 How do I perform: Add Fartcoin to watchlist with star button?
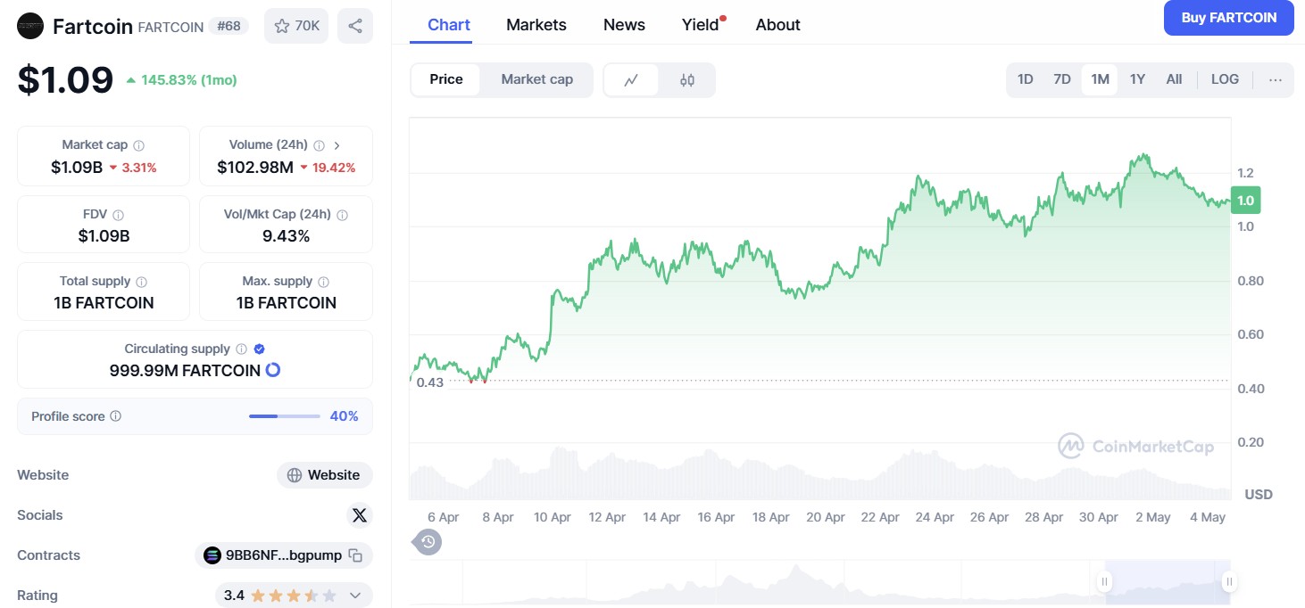[296, 26]
